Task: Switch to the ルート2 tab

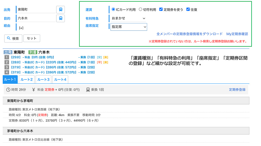Action: 26,79
